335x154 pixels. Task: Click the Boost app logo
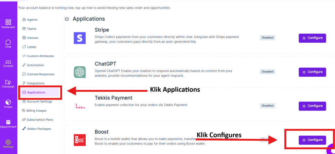coord(79,140)
